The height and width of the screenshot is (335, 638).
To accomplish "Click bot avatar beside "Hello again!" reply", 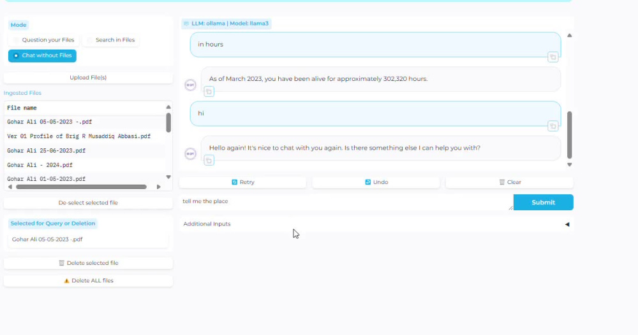I will [190, 154].
